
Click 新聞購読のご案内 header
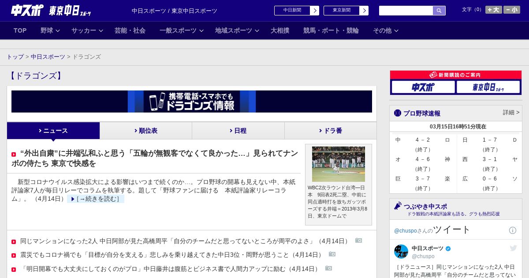pos(456,75)
